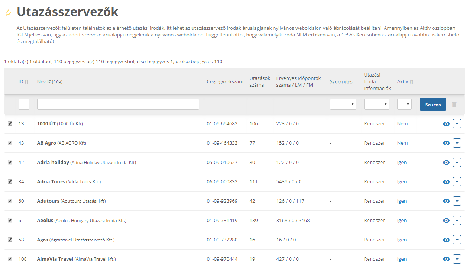Expand actions menu for 1000 ÚT row
Viewport: 469px width, 270px height.
[x=457, y=124]
